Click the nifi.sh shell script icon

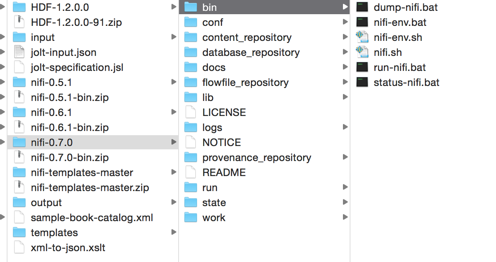(x=362, y=53)
